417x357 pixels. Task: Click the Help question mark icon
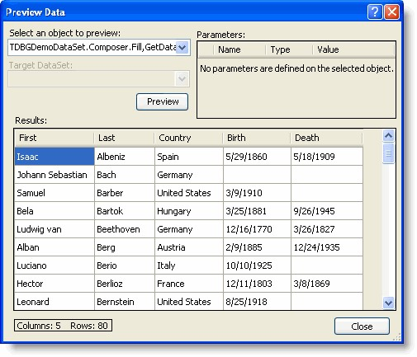tap(375, 12)
